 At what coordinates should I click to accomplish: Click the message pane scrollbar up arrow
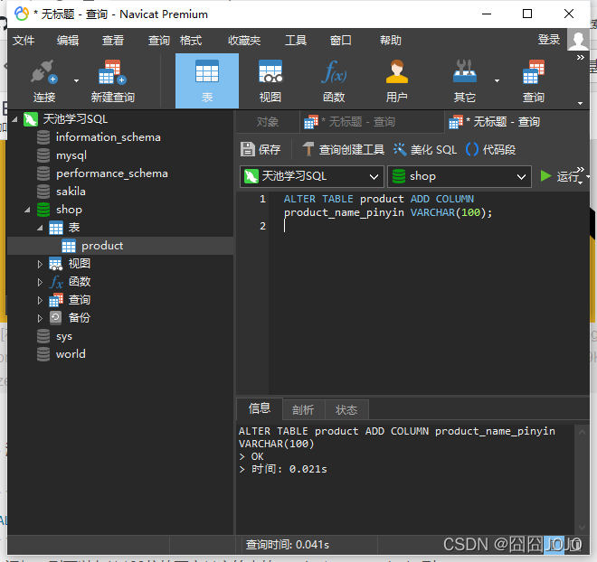coord(582,432)
